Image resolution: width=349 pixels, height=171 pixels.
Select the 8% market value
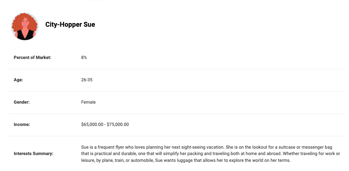[84, 57]
